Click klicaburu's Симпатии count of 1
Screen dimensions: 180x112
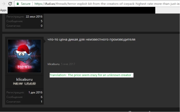click(41, 102)
